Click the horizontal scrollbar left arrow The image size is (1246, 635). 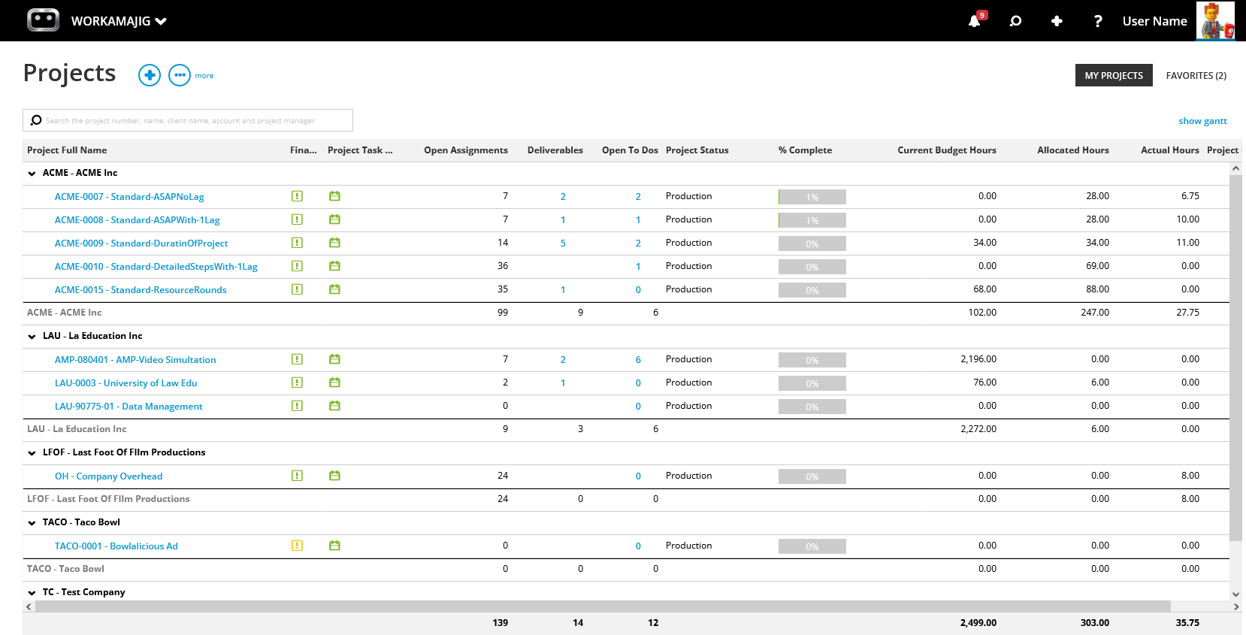pos(29,606)
